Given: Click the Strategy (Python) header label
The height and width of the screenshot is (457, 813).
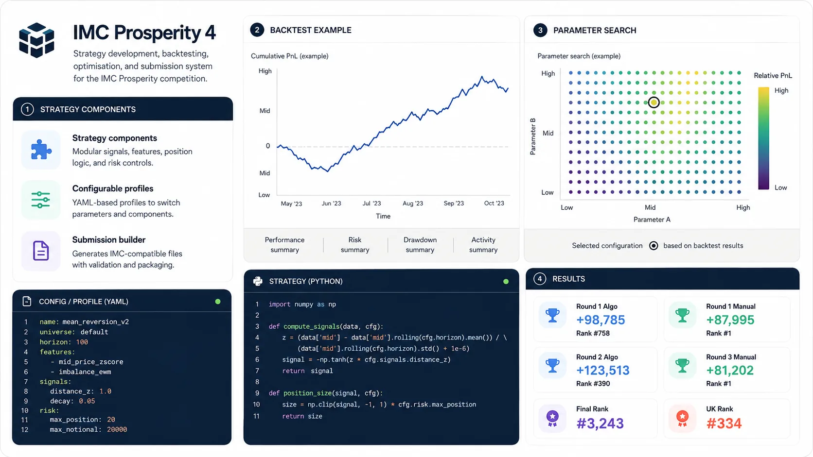Looking at the screenshot, I should [x=306, y=281].
